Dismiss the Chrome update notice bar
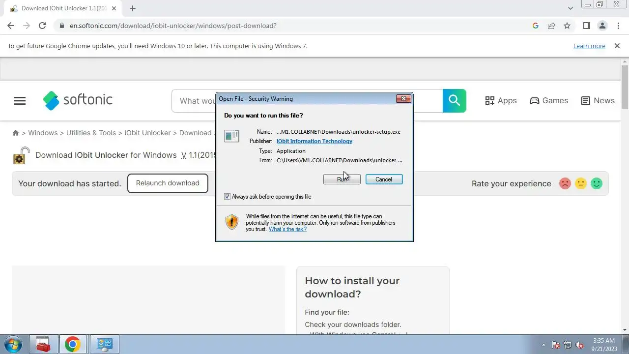The width and height of the screenshot is (629, 354). click(617, 46)
